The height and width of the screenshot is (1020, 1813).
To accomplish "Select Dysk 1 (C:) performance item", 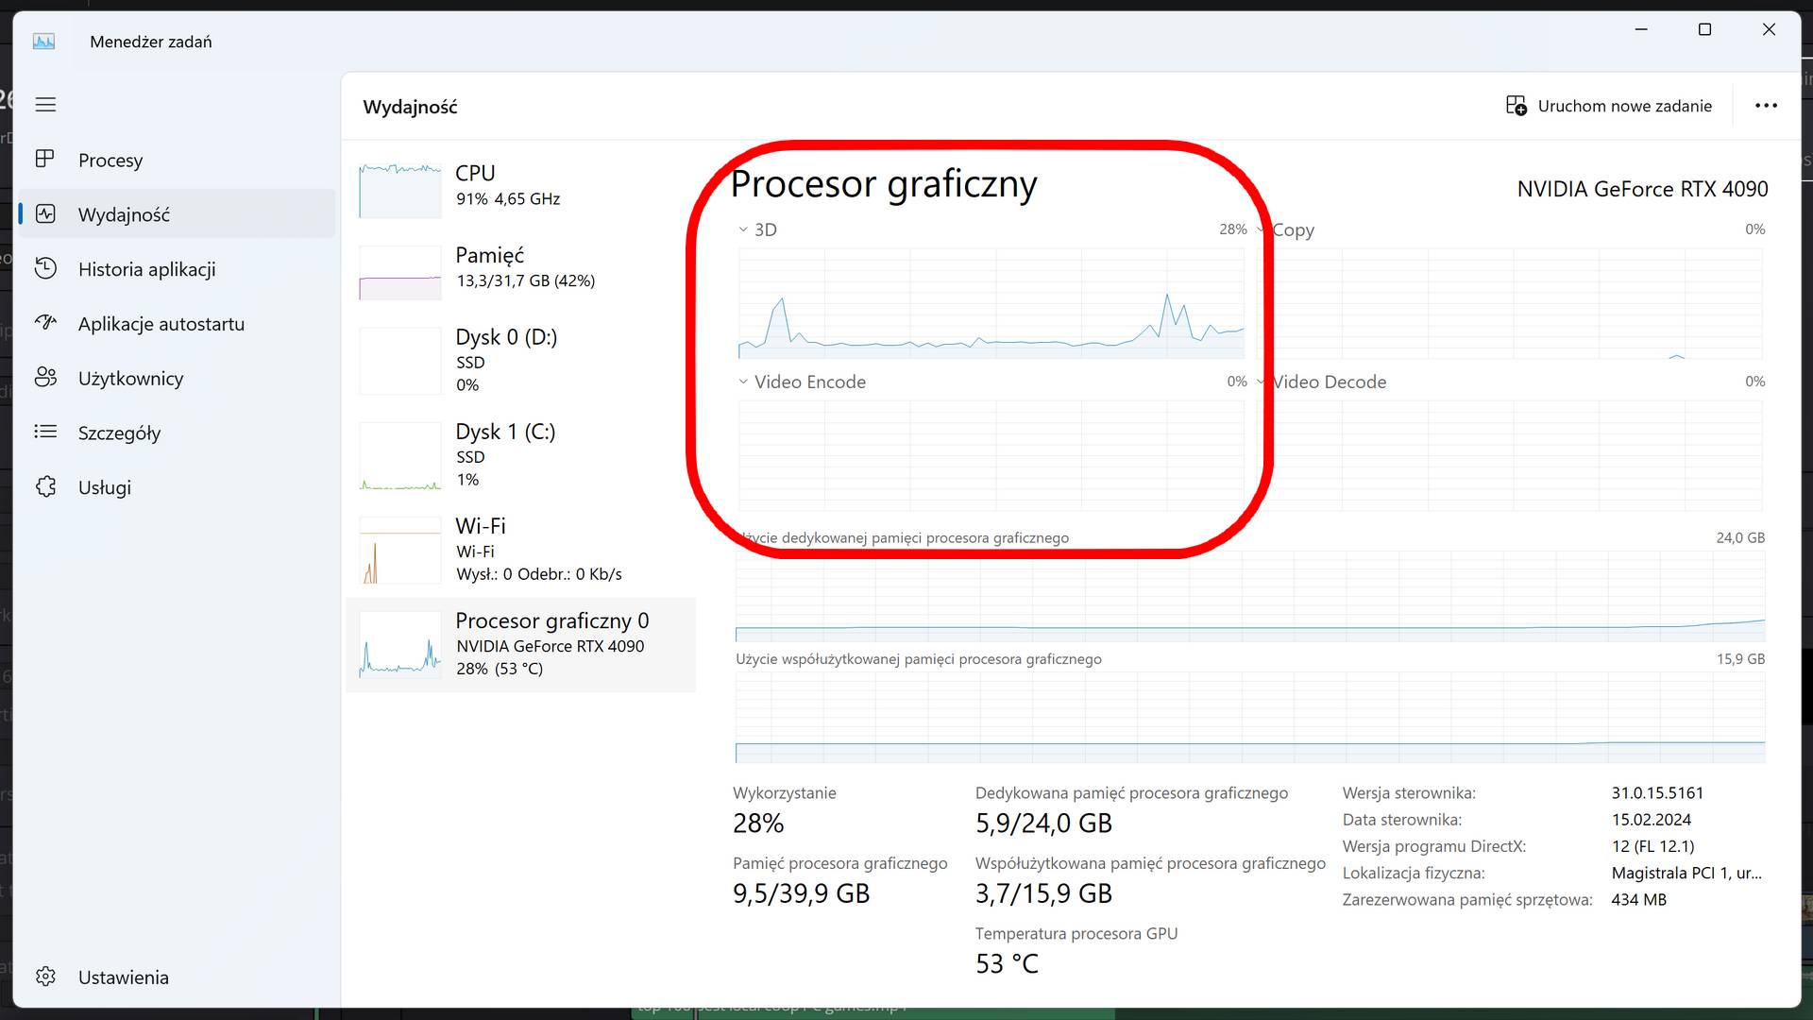I will [520, 454].
